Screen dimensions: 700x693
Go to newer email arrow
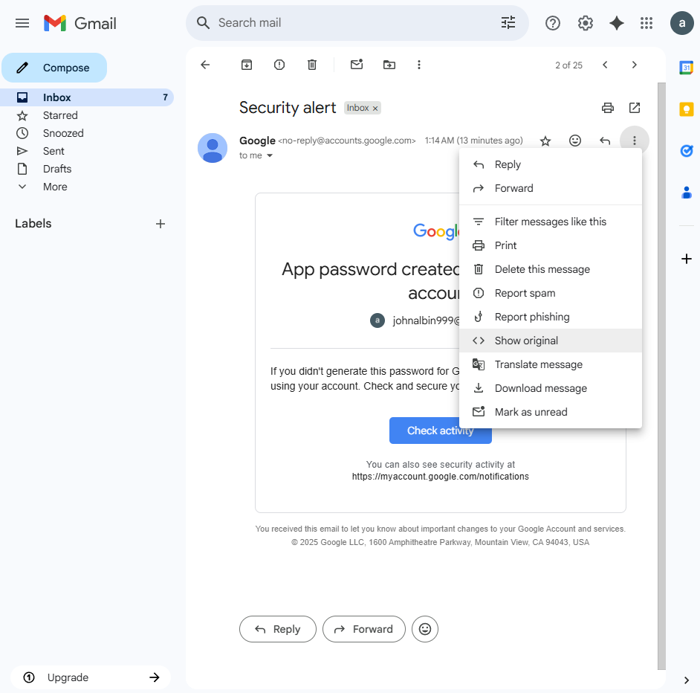point(605,65)
